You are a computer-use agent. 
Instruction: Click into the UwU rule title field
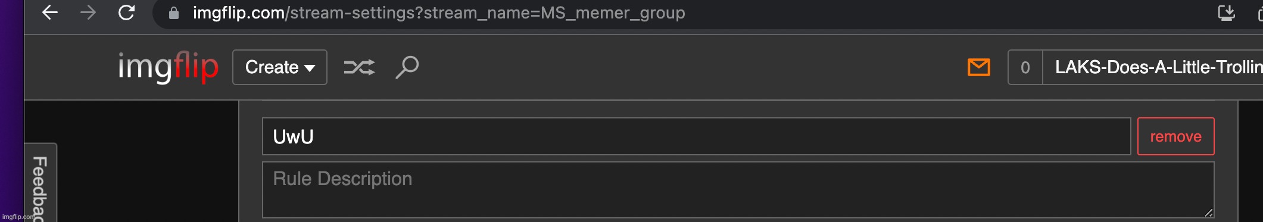697,136
